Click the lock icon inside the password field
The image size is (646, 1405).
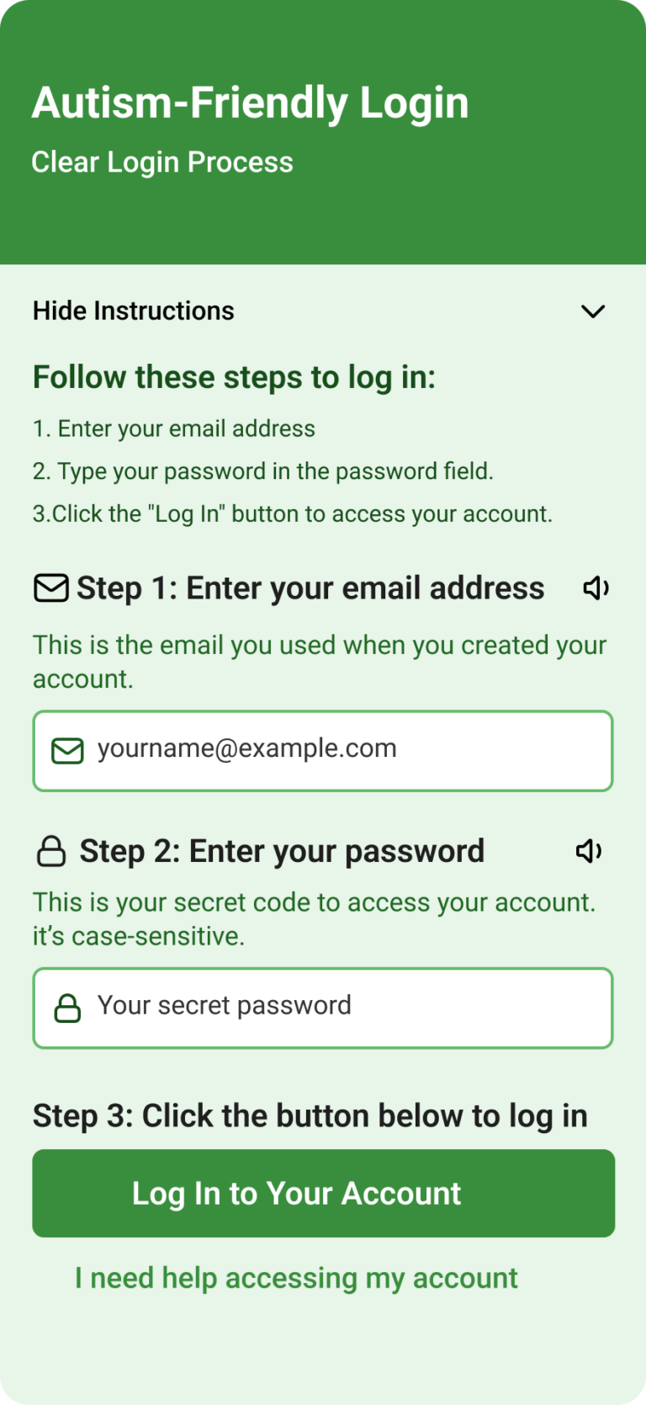[x=67, y=1008]
